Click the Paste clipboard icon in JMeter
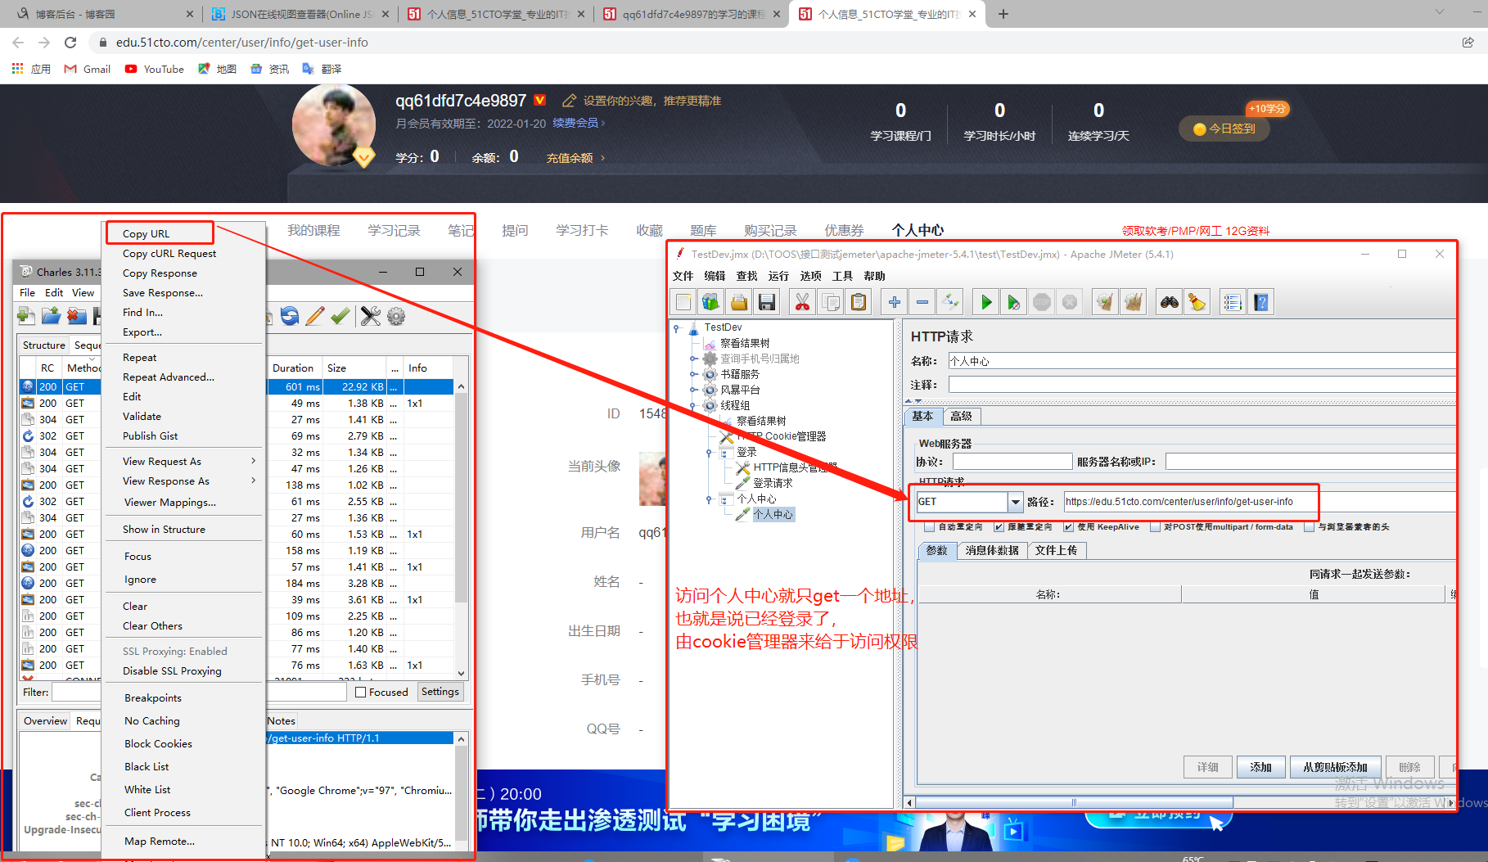This screenshot has width=1488, height=862. click(859, 303)
